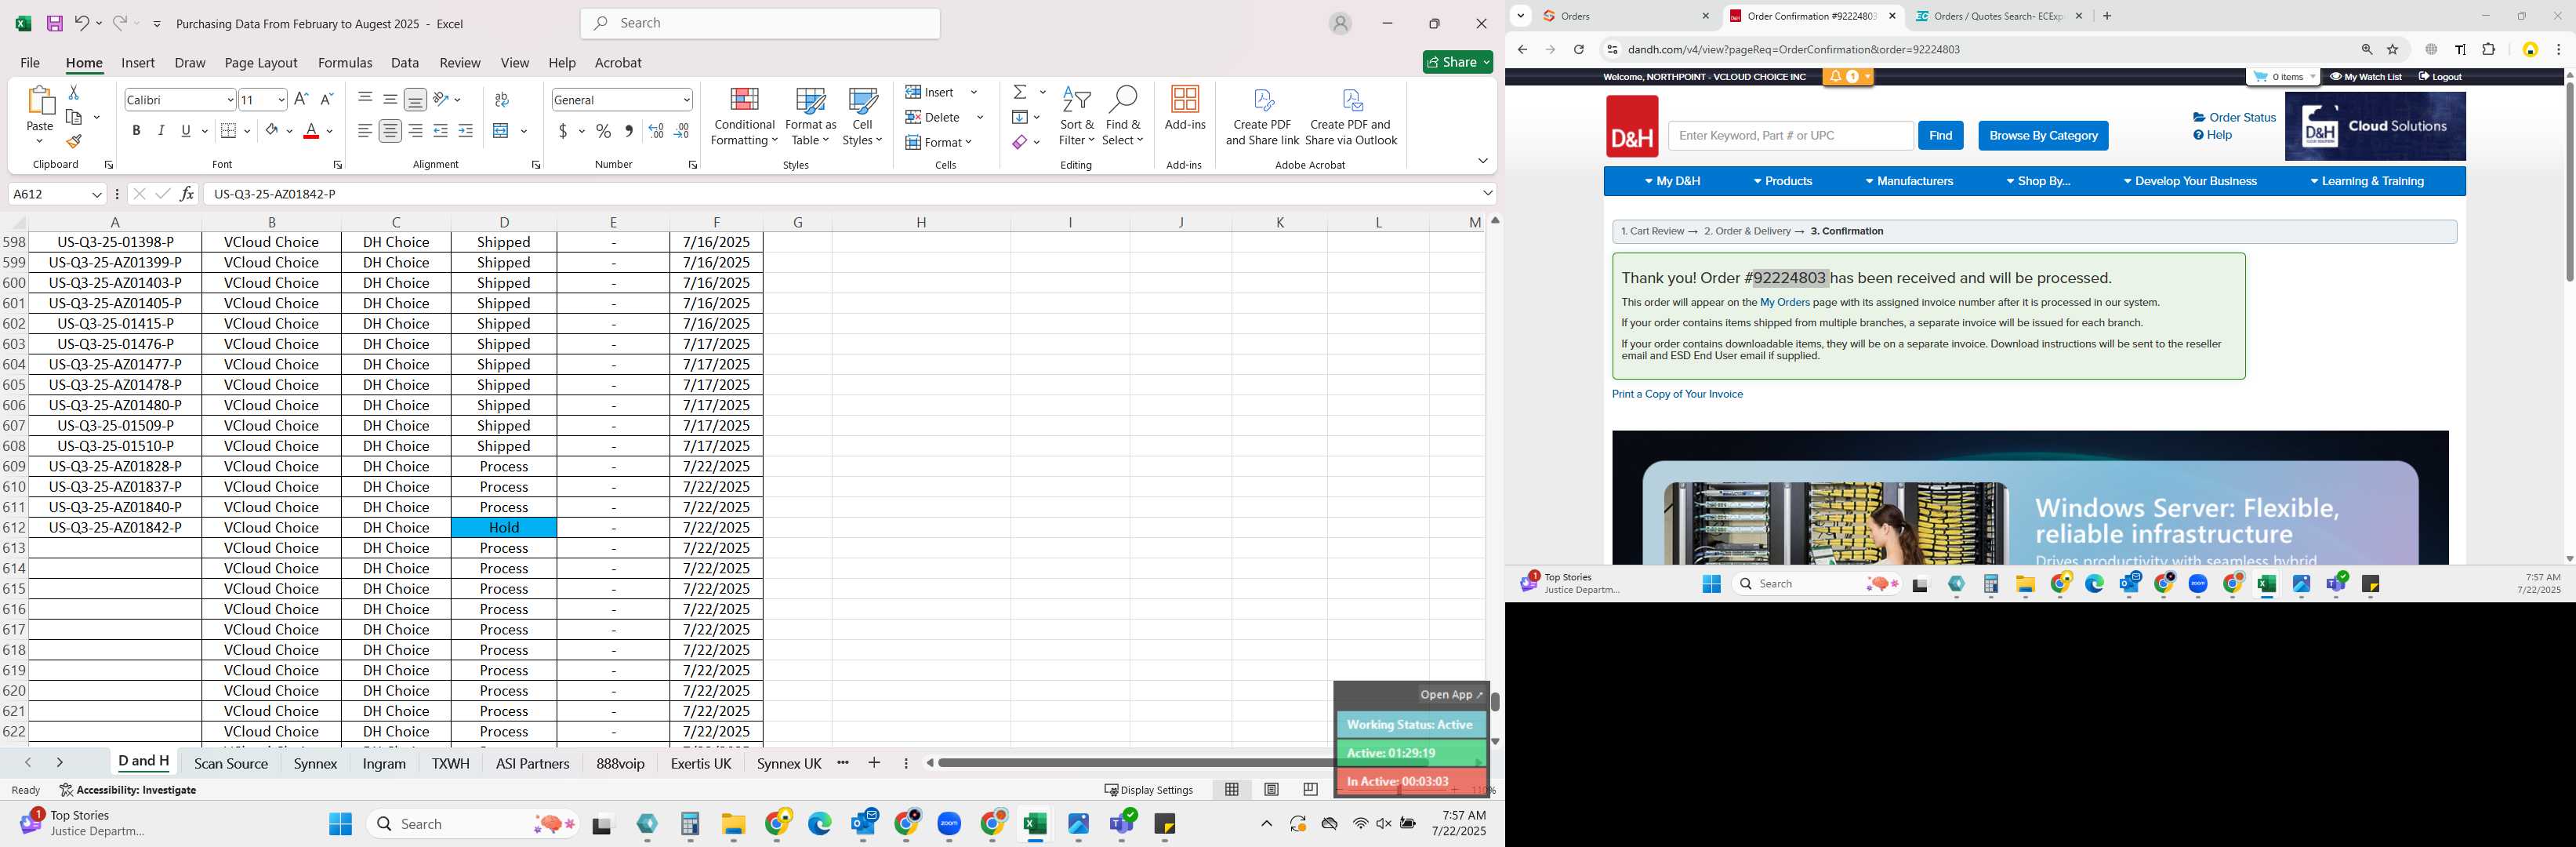Open the Page Layout ribbon tab

tap(261, 62)
